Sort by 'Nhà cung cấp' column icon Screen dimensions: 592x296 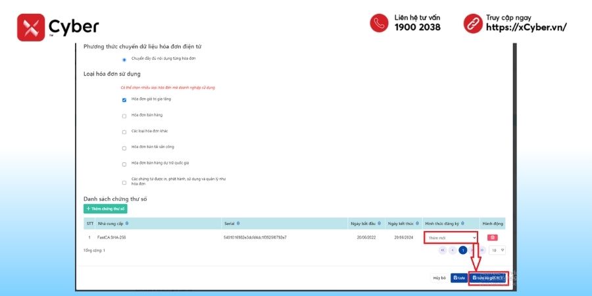coord(127,224)
